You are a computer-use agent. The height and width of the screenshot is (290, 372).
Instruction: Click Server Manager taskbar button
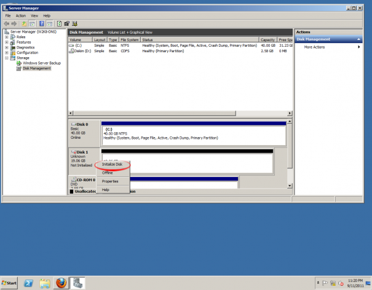(77, 283)
